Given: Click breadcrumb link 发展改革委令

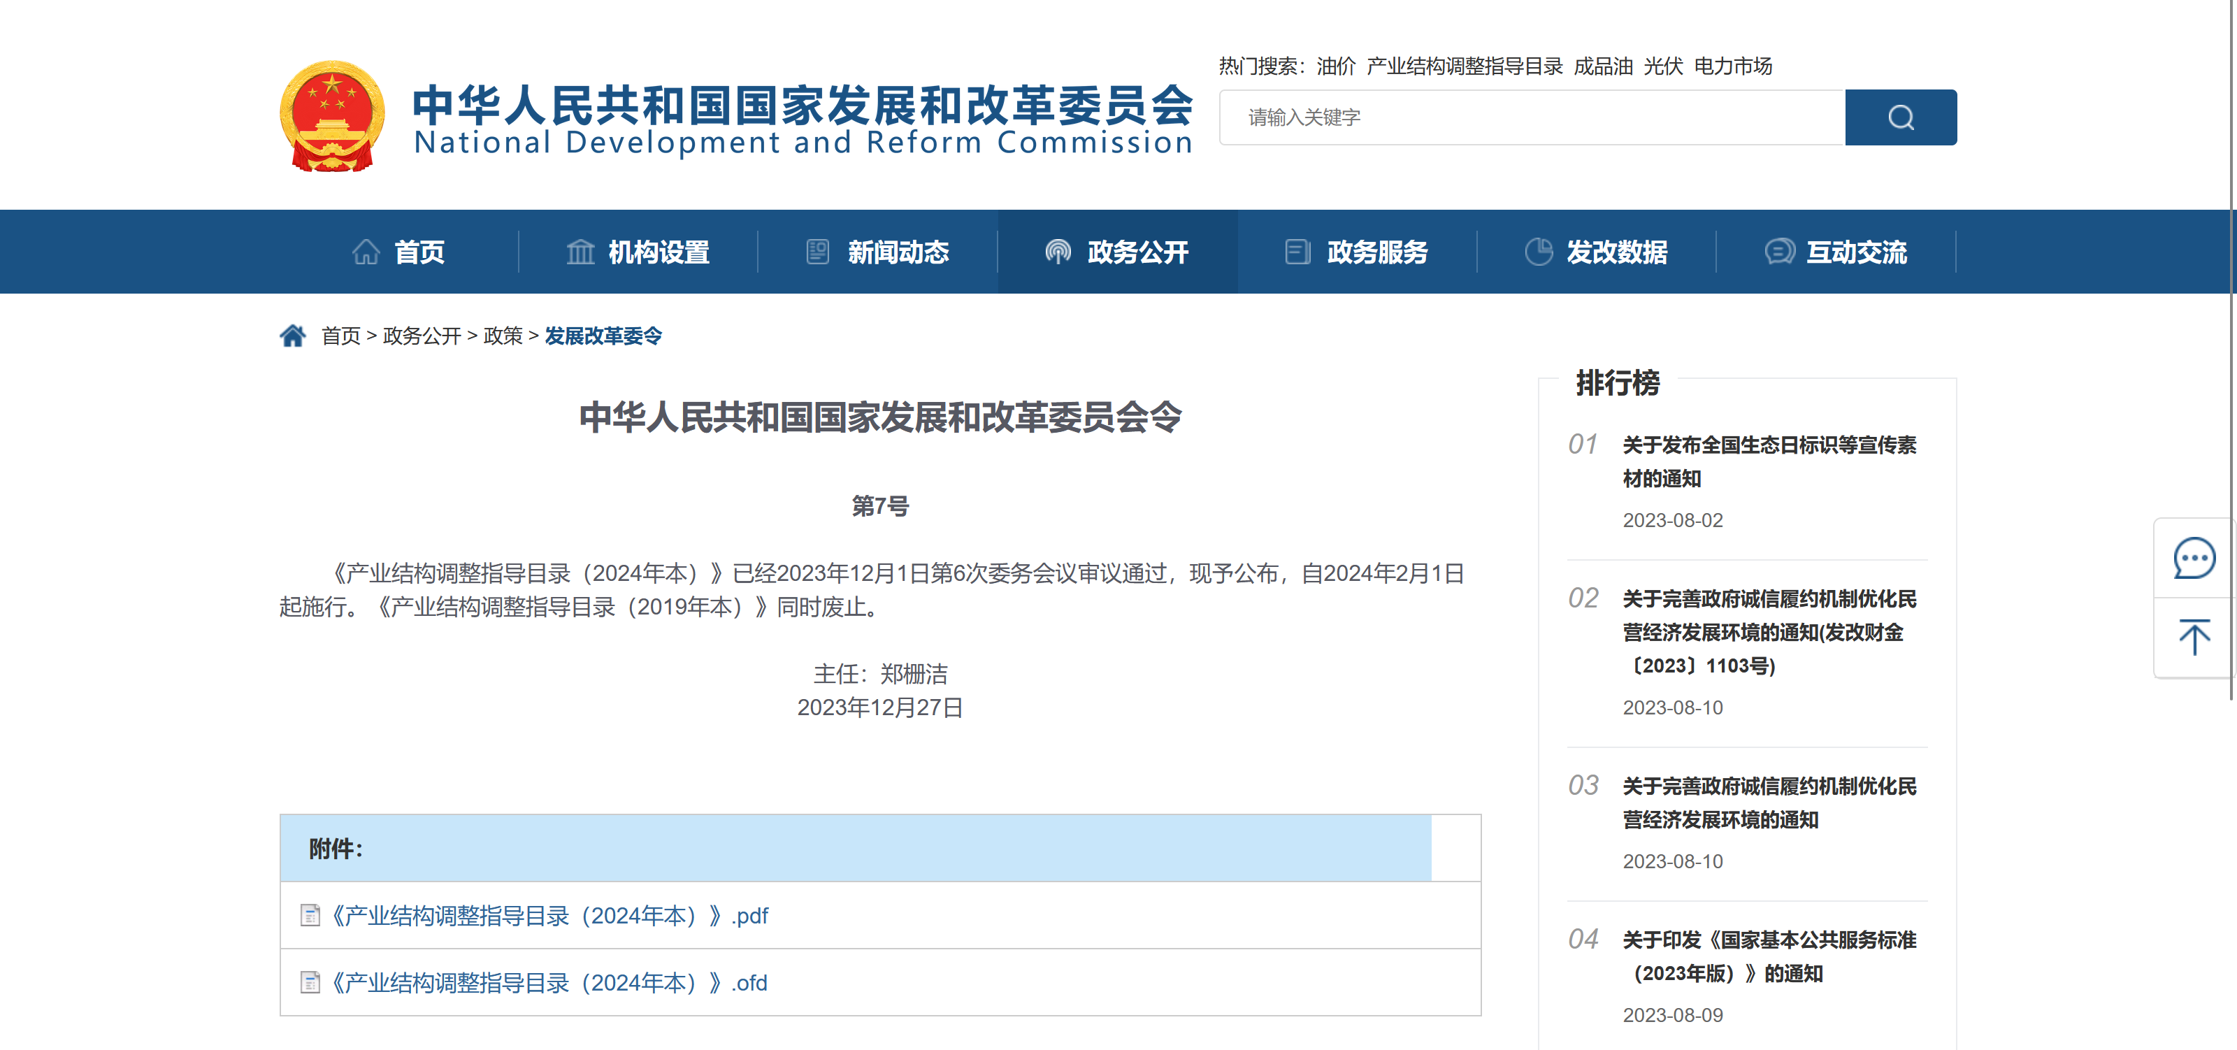Looking at the screenshot, I should (x=603, y=336).
